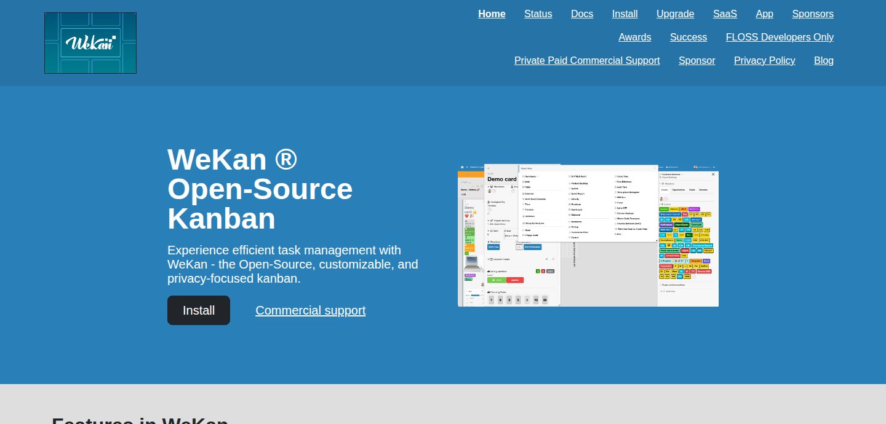The height and width of the screenshot is (424, 886).
Task: Open the Awards link
Action: click(x=635, y=37)
